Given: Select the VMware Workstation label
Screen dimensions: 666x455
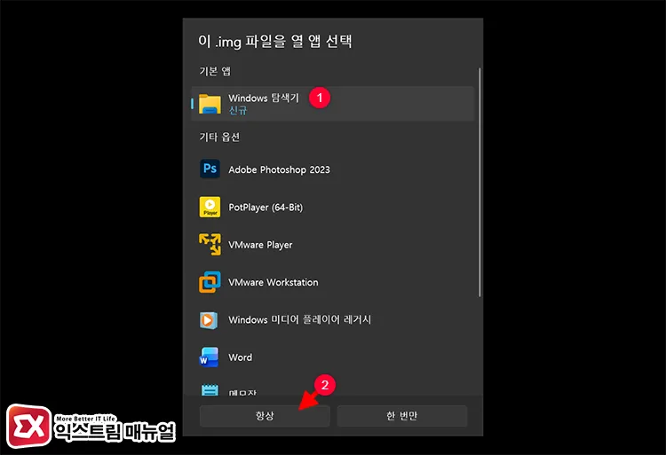Looking at the screenshot, I should tap(274, 282).
